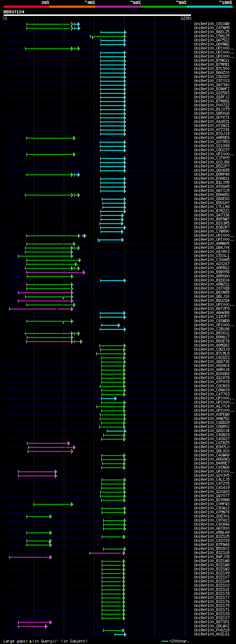Click UniRef100_Q2V3V5 in the hit list

tap(212, 476)
